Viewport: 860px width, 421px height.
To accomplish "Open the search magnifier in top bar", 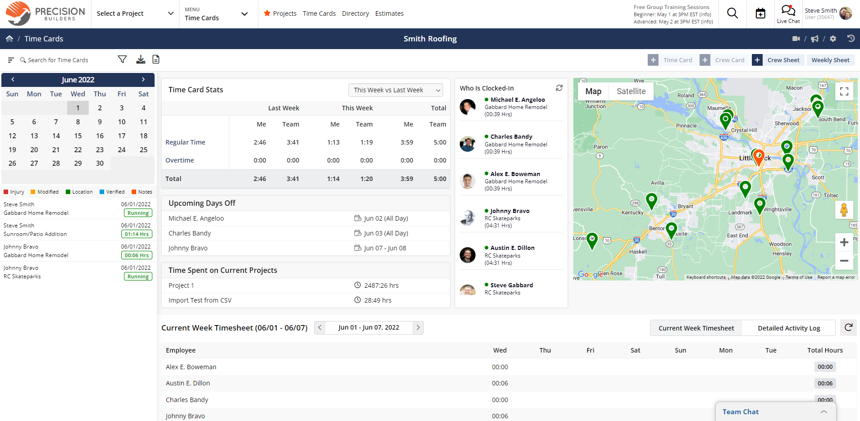I will [x=732, y=14].
